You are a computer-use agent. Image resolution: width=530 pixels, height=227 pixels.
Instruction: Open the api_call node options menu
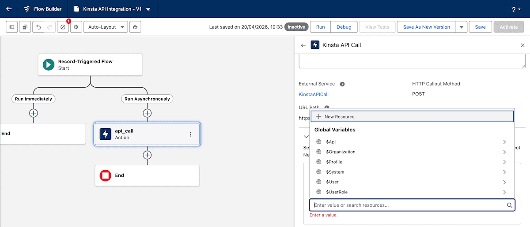pyautogui.click(x=190, y=134)
